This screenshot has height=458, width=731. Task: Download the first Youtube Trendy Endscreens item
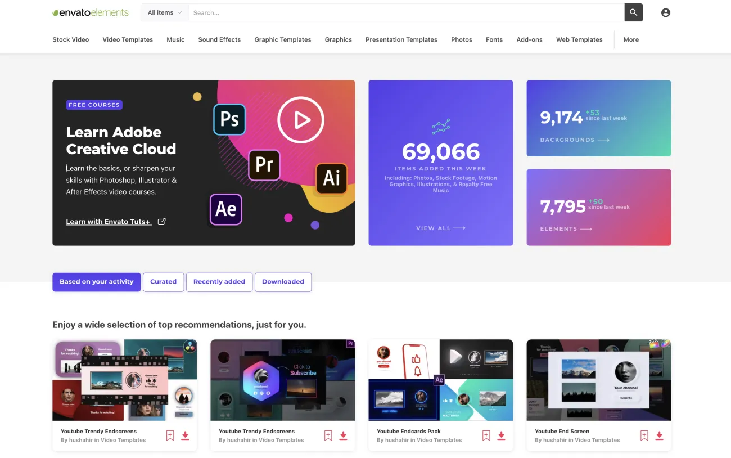185,435
